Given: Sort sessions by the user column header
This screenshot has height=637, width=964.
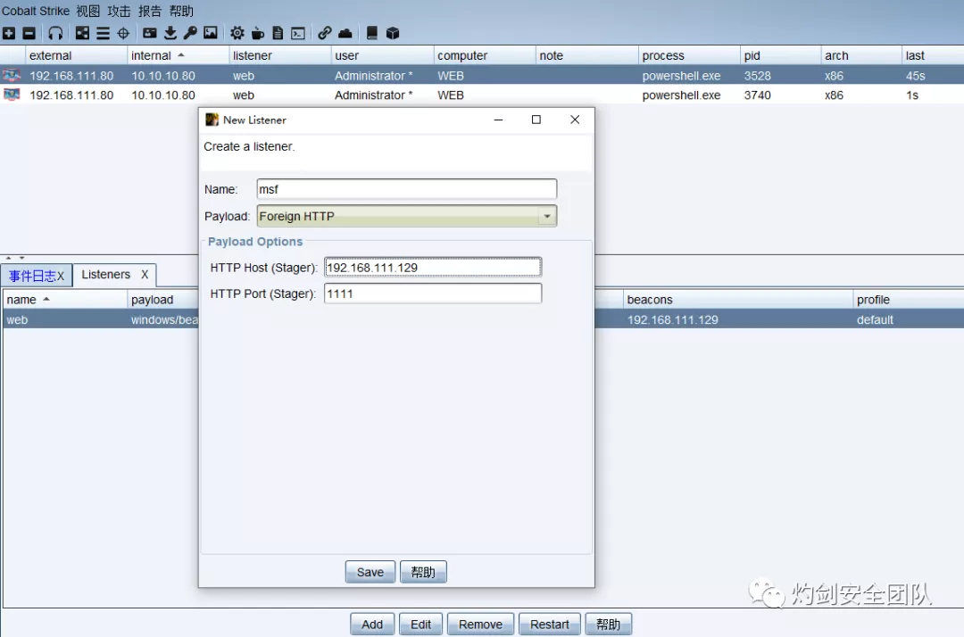Looking at the screenshot, I should coord(382,55).
